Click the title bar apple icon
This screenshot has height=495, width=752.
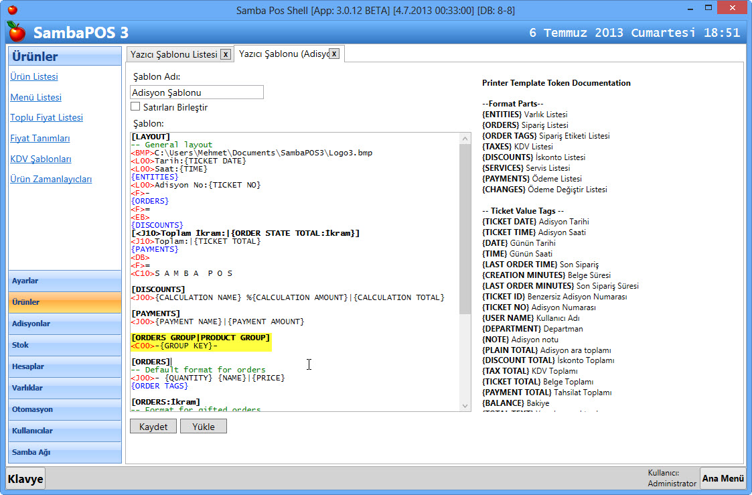12,10
